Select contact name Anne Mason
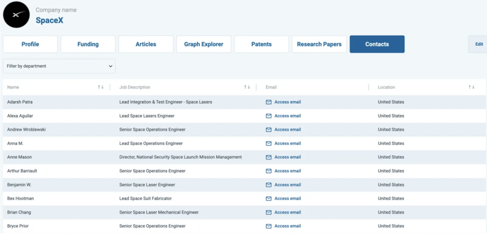 tap(19, 157)
